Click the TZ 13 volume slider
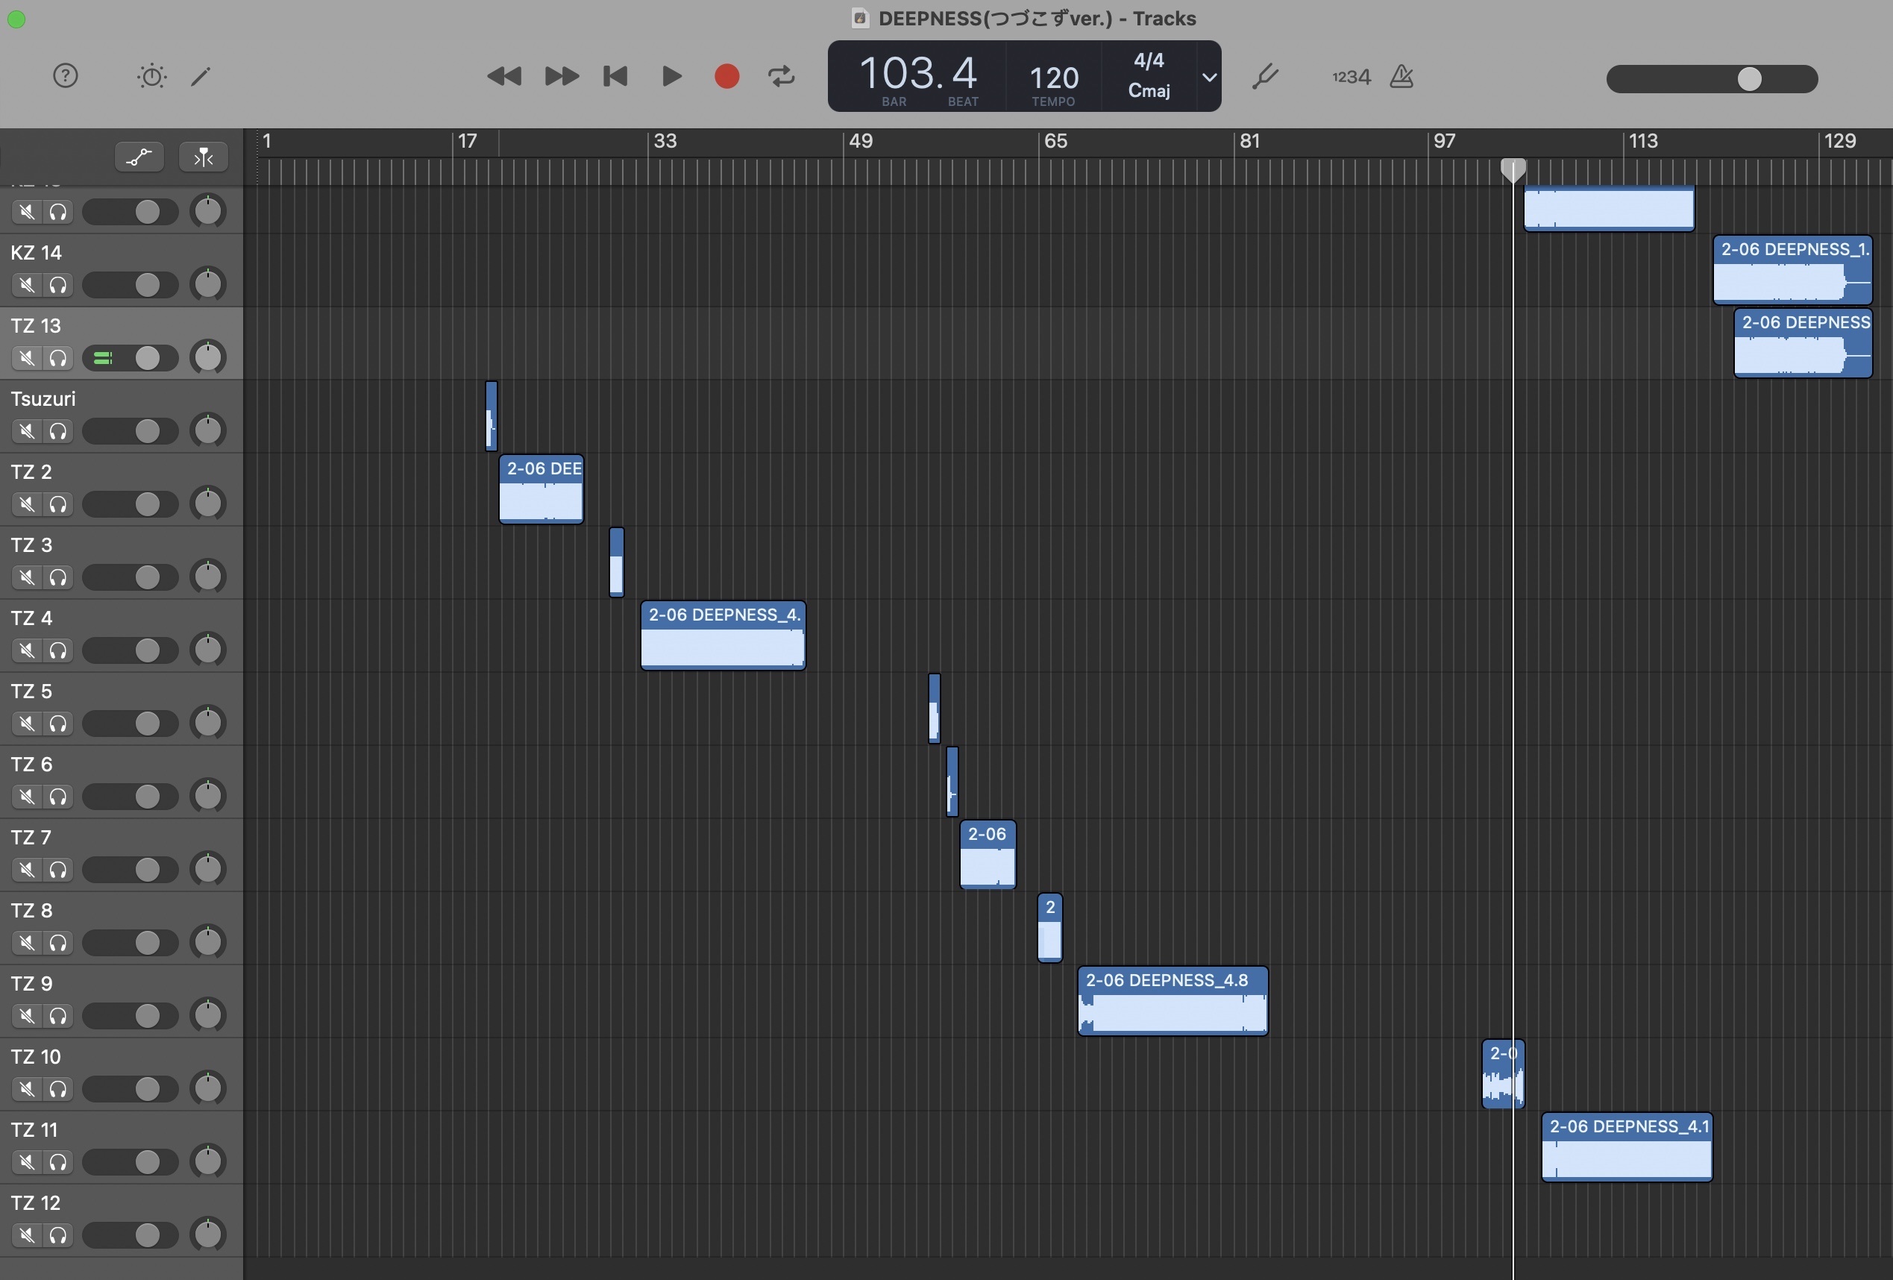Screen dimensions: 1893x1280 [131, 358]
